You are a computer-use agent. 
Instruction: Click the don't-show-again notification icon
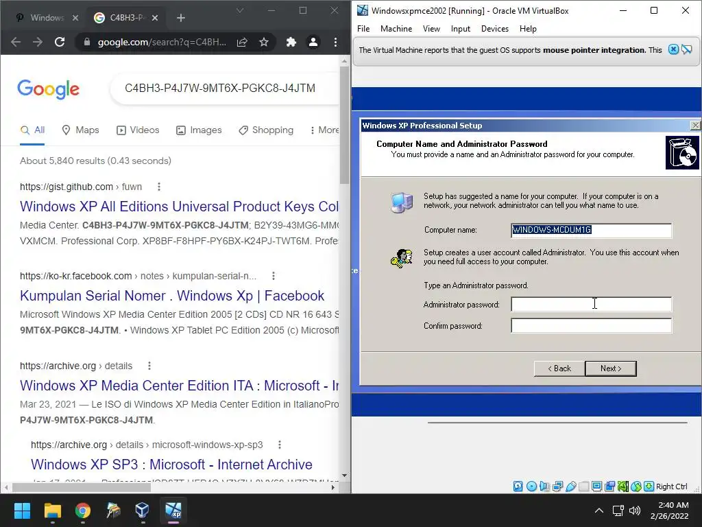[687, 49]
